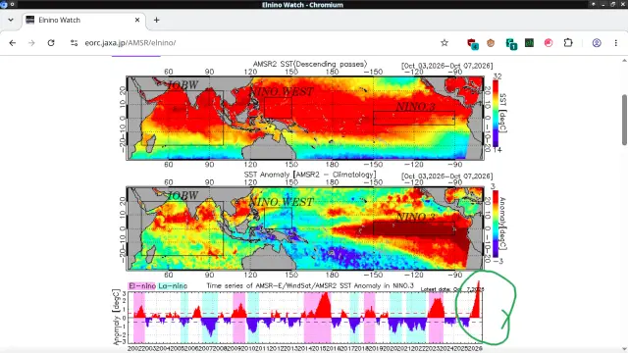Click the vertical page scrollbar thumb
This screenshot has height=353, width=628.
(x=624, y=120)
